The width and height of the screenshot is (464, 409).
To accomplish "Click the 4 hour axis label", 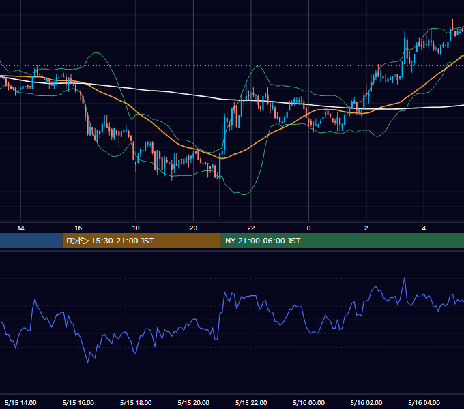I will 424,228.
